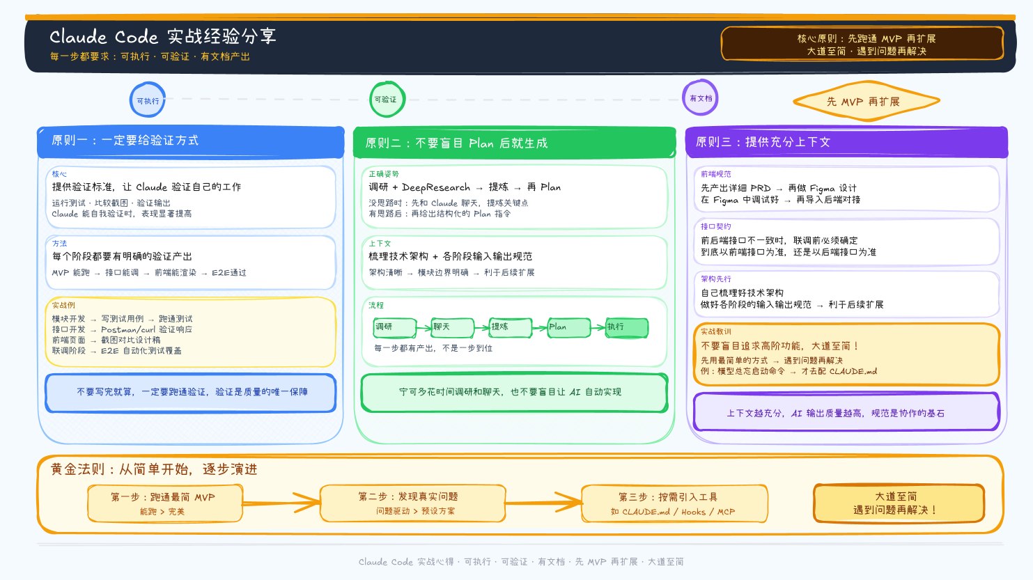Select the blue "可执行" circle
This screenshot has height=580, width=1033.
pos(148,100)
